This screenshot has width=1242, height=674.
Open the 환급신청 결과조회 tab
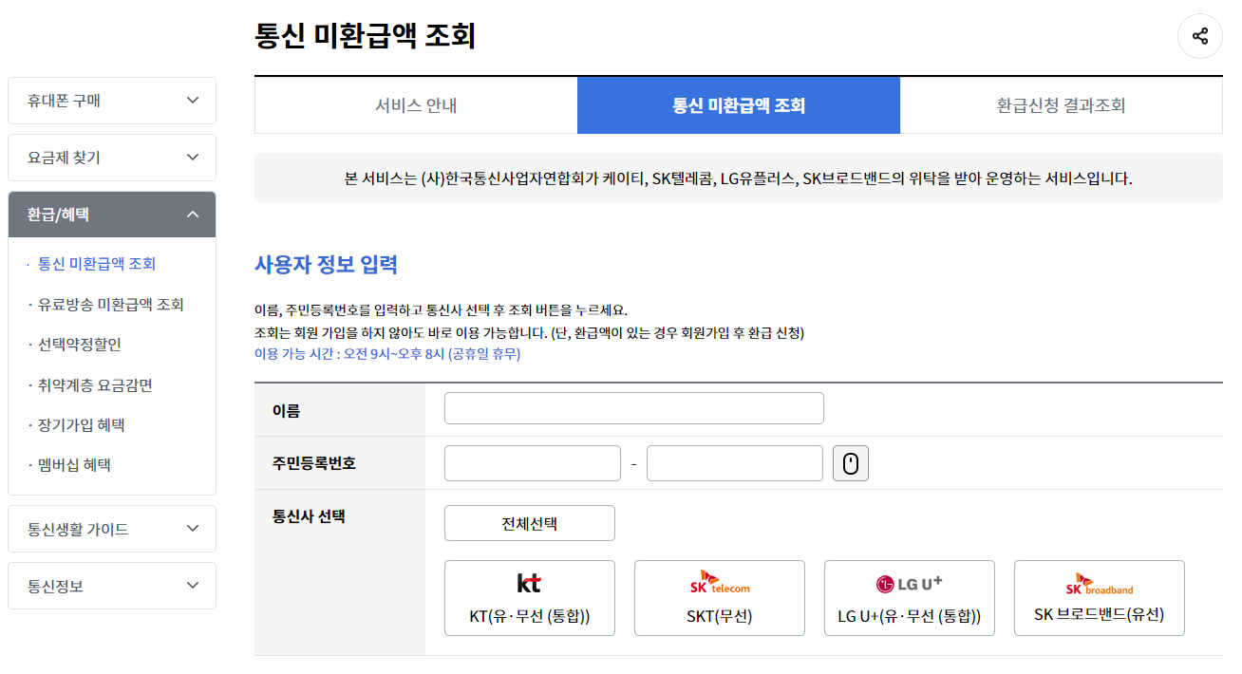pyautogui.click(x=1061, y=104)
